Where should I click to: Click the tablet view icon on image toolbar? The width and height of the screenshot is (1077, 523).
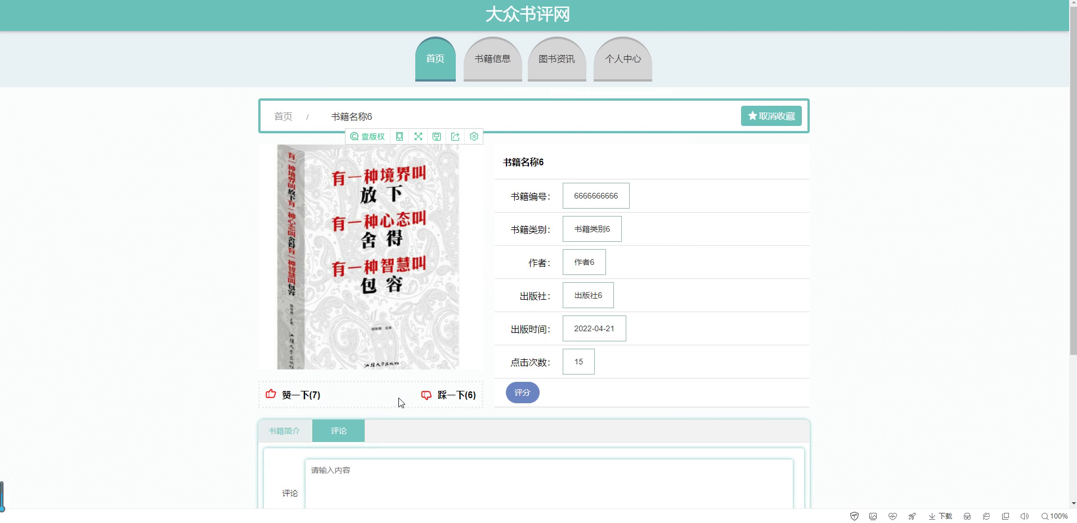pos(400,137)
